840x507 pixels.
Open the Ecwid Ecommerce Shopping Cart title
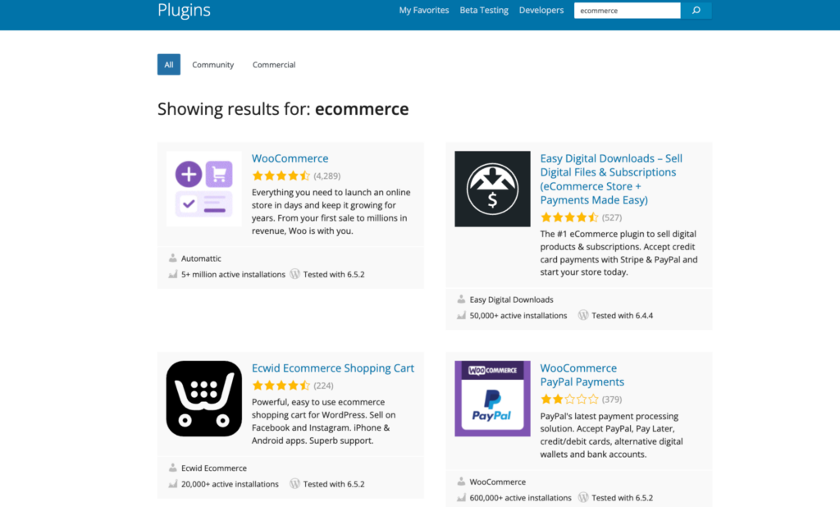[x=333, y=368]
